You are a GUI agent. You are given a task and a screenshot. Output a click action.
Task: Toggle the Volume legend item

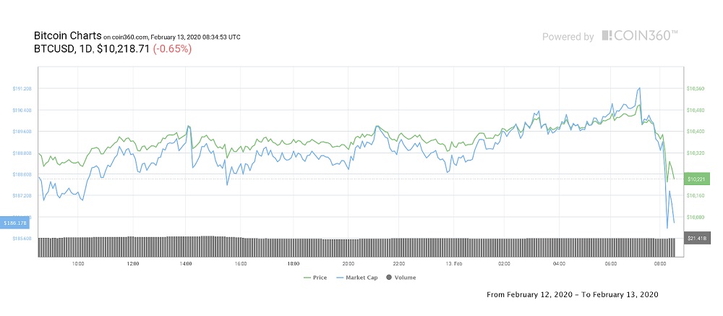coord(401,277)
